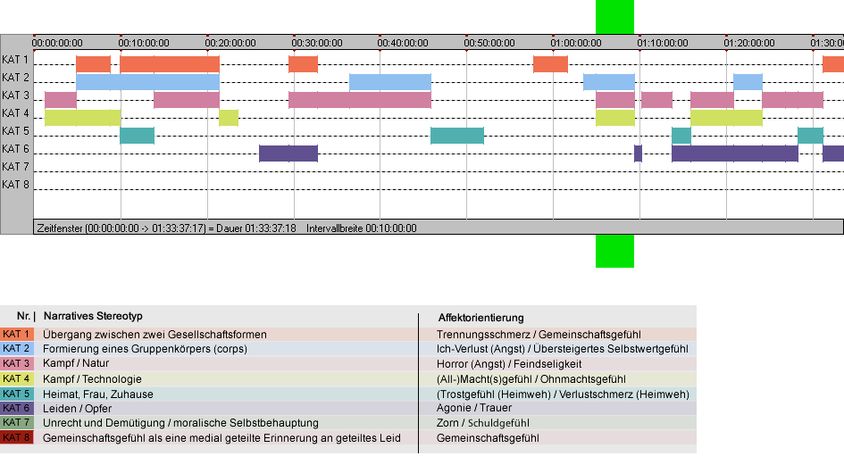The image size is (844, 473).
Task: Select the 00:10:00:00 time marker
Action: tap(144, 43)
